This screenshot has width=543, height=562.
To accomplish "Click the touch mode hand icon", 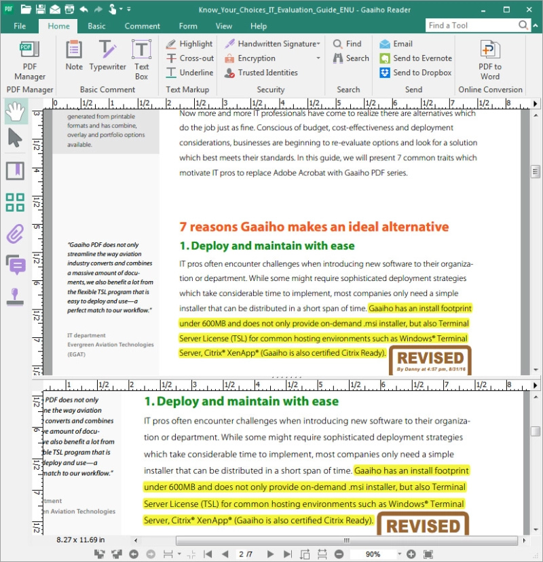I will pos(112,10).
